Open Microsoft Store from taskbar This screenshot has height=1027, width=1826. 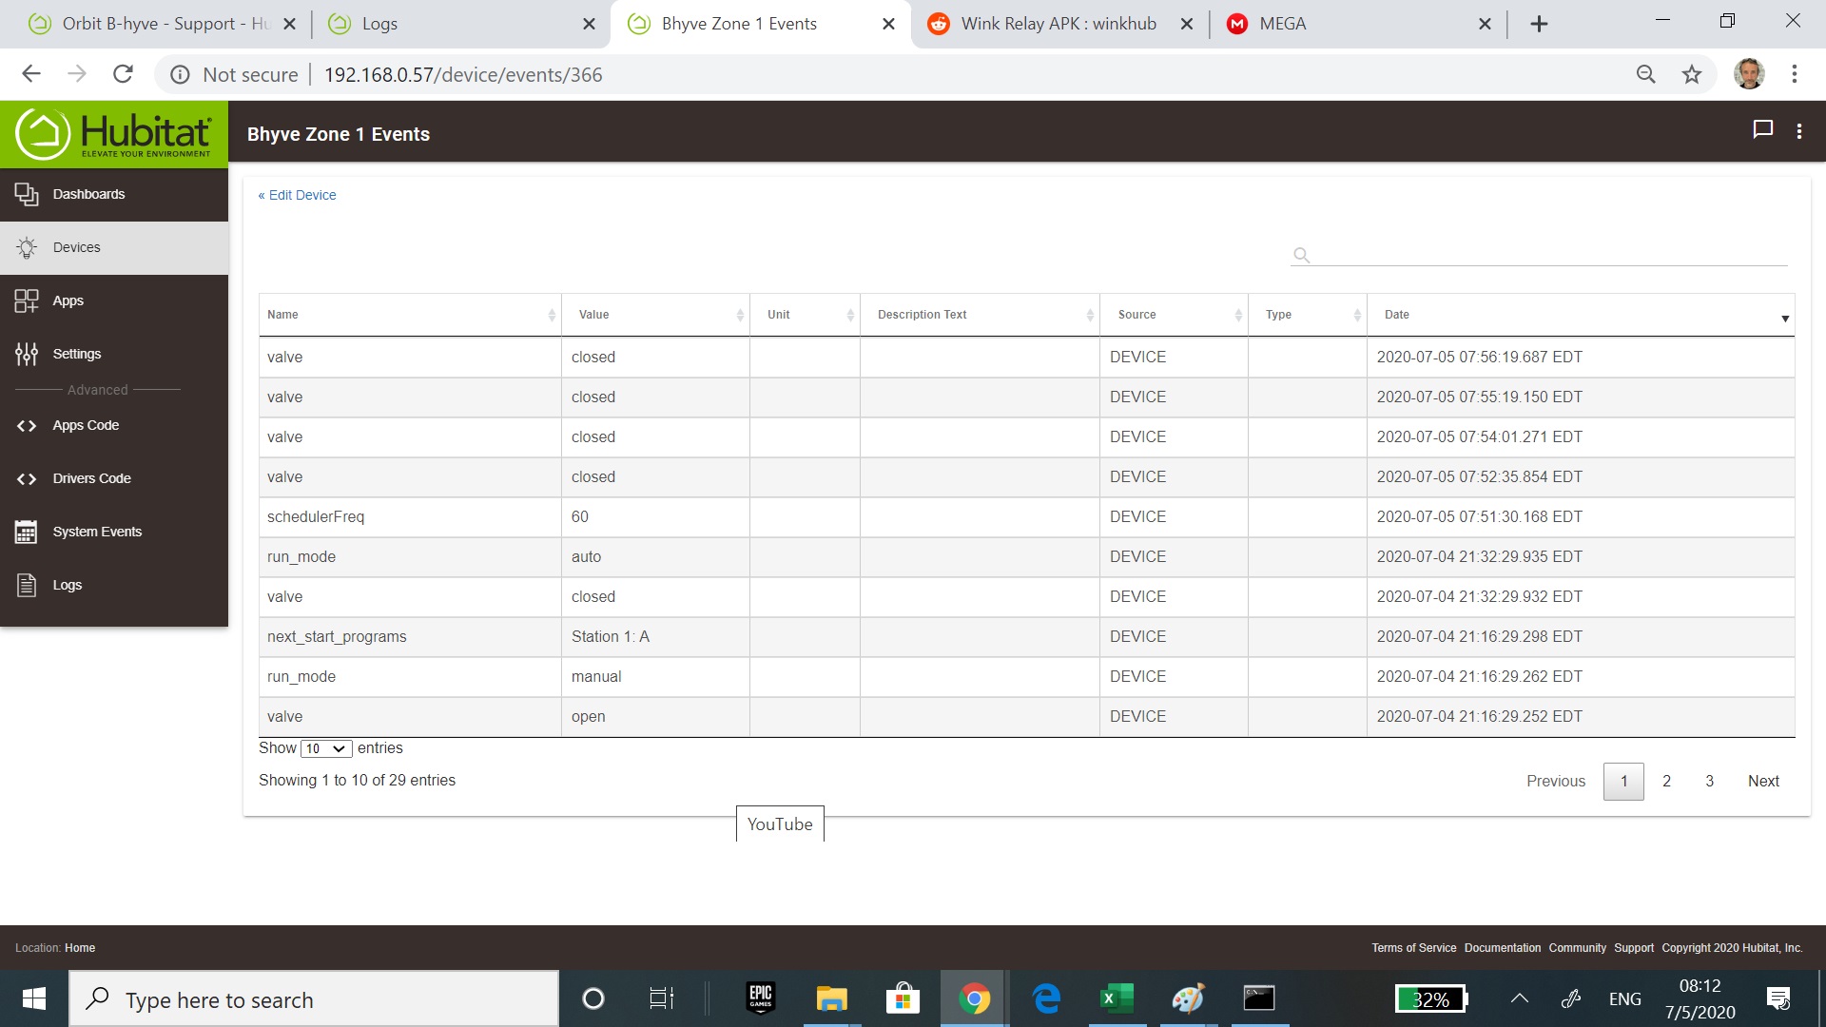pos(903,998)
